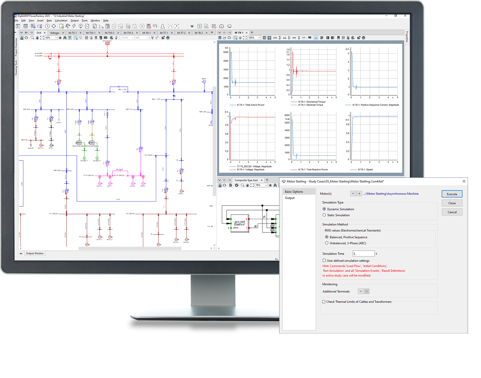Select the hand pan tool in plot toolbar
481x378 pixels.
240,38
